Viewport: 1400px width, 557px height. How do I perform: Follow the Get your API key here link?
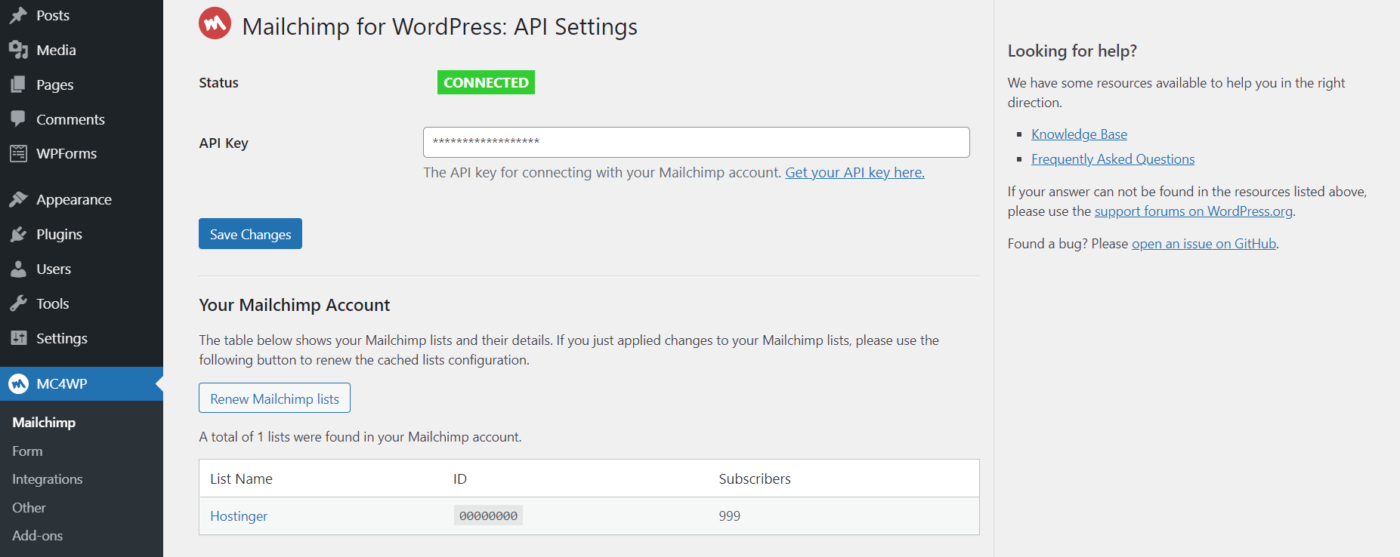(855, 173)
